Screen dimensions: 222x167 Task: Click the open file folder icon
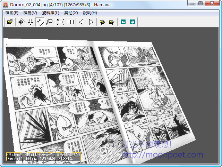[10, 22]
